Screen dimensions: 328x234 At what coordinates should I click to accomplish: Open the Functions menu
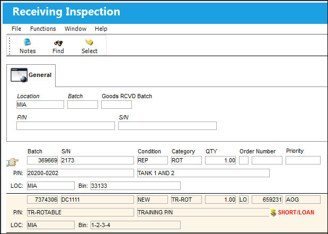[43, 29]
